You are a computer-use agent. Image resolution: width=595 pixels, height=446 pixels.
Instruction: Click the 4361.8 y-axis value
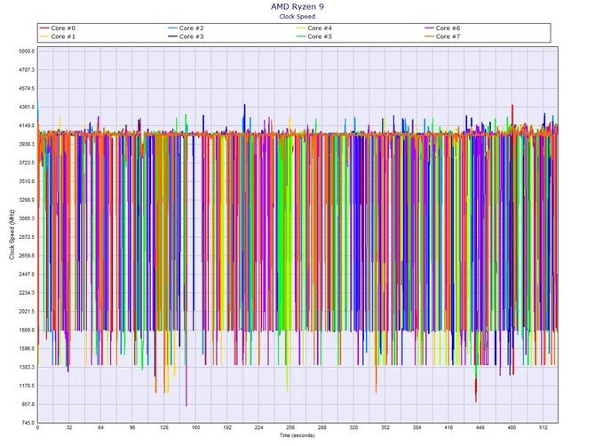tap(27, 107)
